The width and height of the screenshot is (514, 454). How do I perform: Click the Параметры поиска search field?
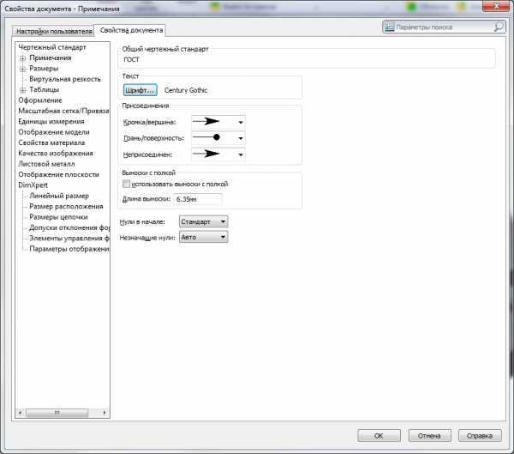click(444, 27)
